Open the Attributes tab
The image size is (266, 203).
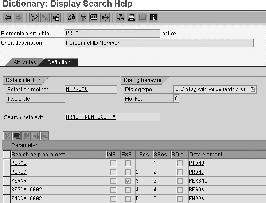click(25, 62)
